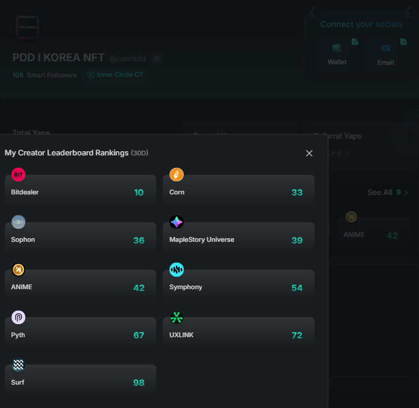Click the Corn project logo icon

[x=176, y=175]
